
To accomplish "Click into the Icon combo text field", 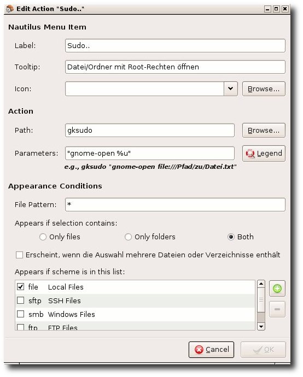I will (144, 89).
